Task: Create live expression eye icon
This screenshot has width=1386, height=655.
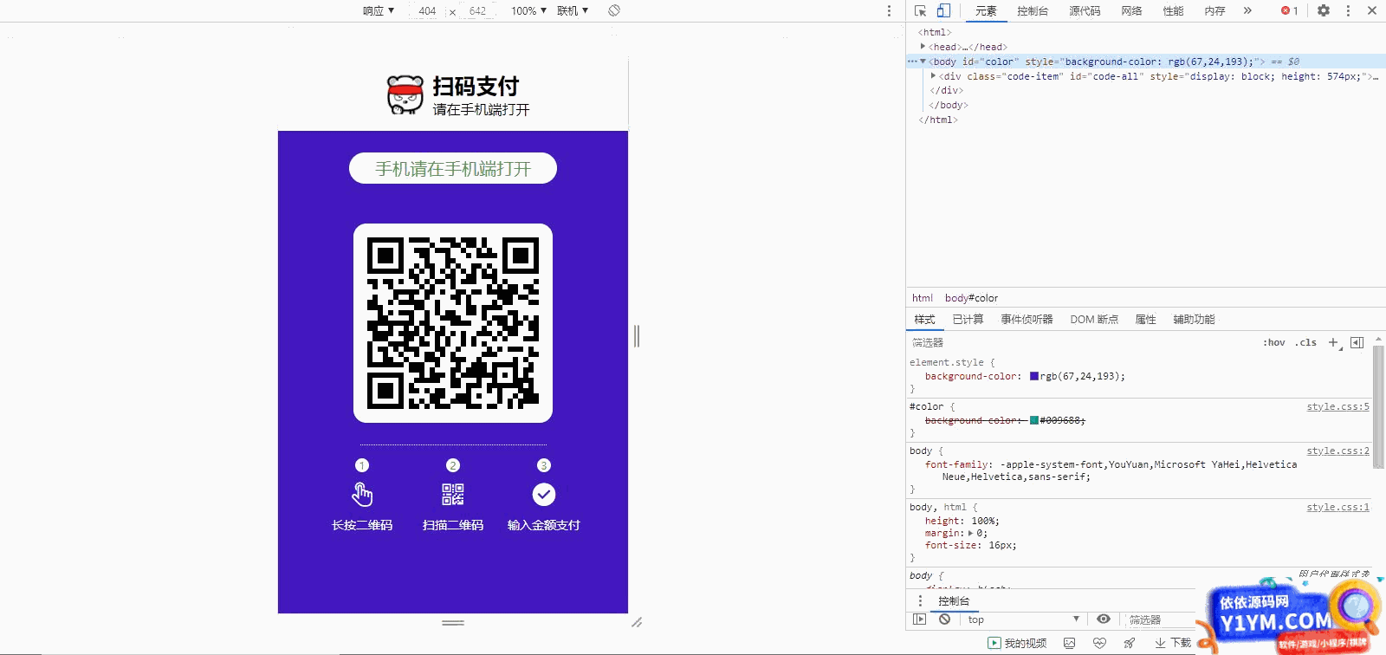Action: click(1104, 619)
